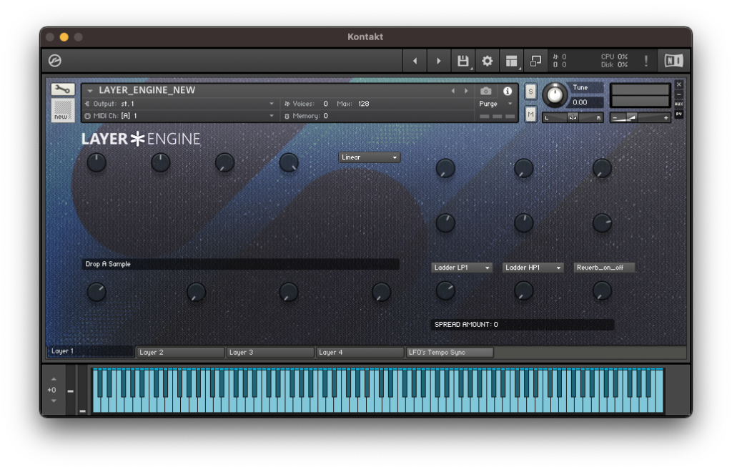Click the knob below Ladder HP1 dropdown

(524, 290)
